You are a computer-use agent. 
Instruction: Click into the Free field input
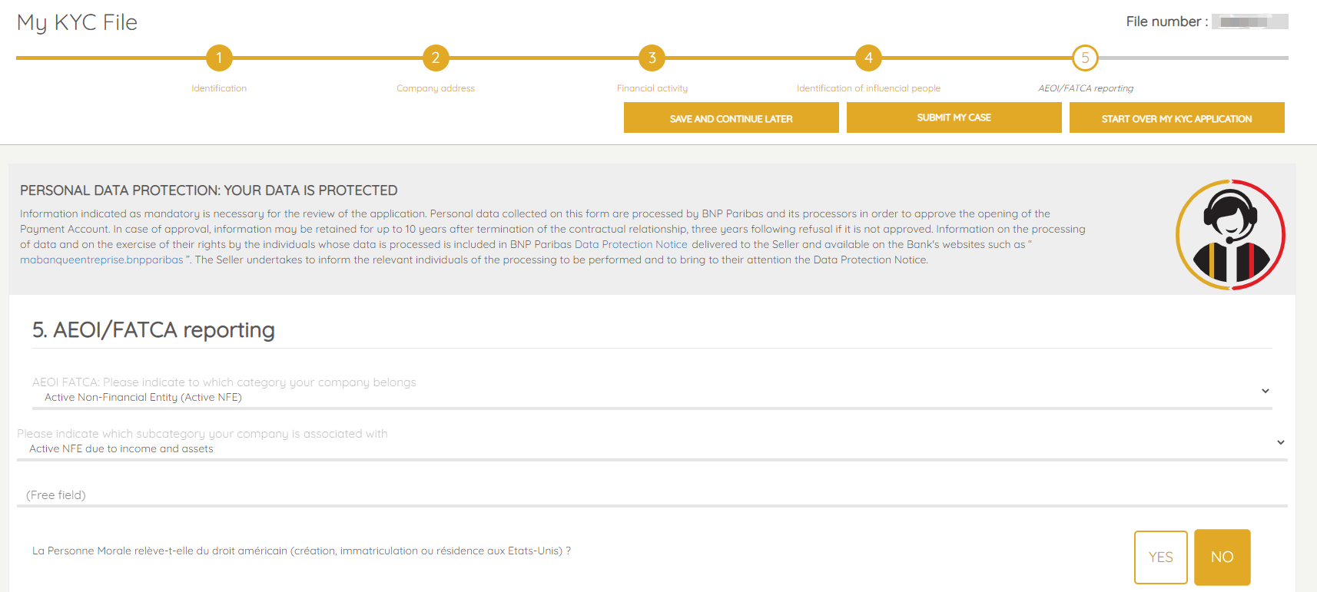652,495
